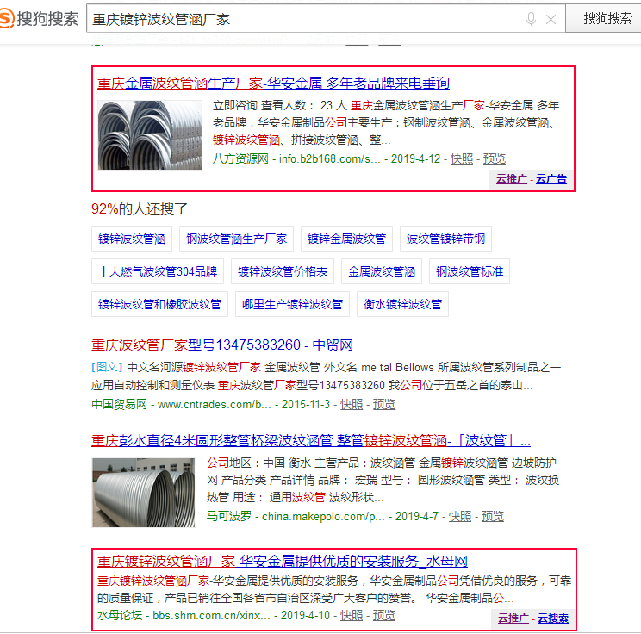Open 快照 for the 马可波罗 result
Screen dimensions: 641x634
[x=460, y=517]
